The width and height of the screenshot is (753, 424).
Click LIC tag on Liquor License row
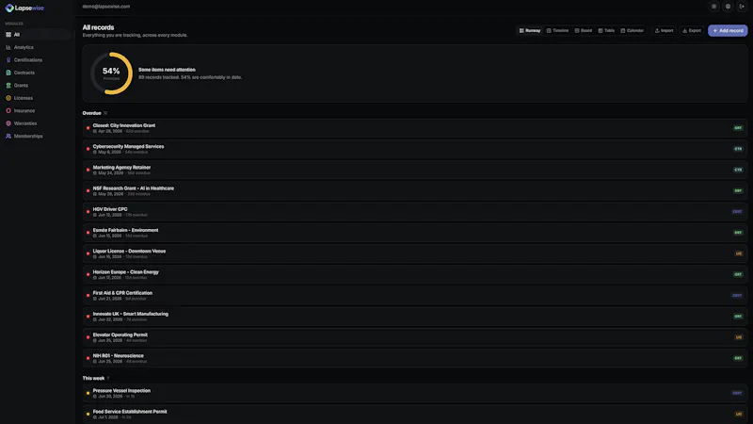[739, 253]
